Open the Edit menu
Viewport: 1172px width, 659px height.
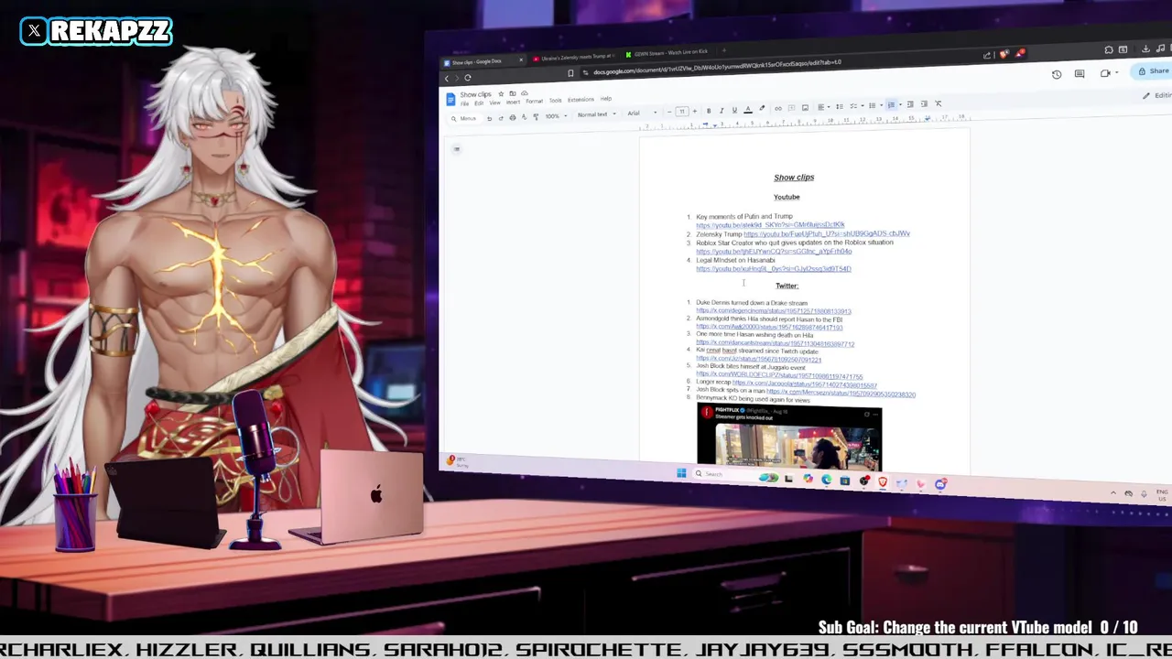(x=479, y=103)
